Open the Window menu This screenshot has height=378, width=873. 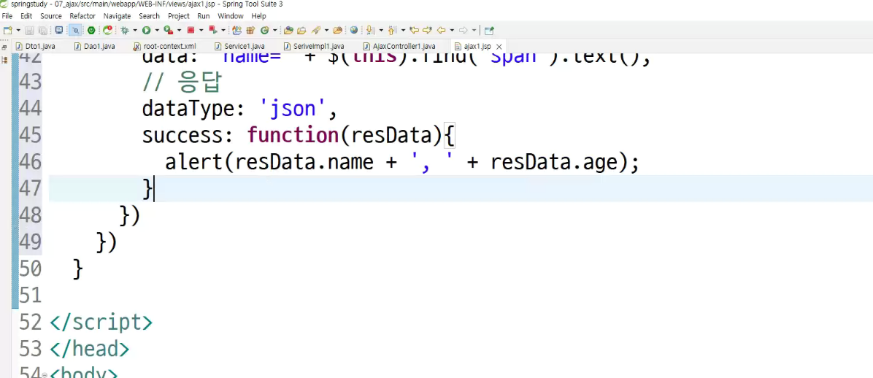pos(231,16)
